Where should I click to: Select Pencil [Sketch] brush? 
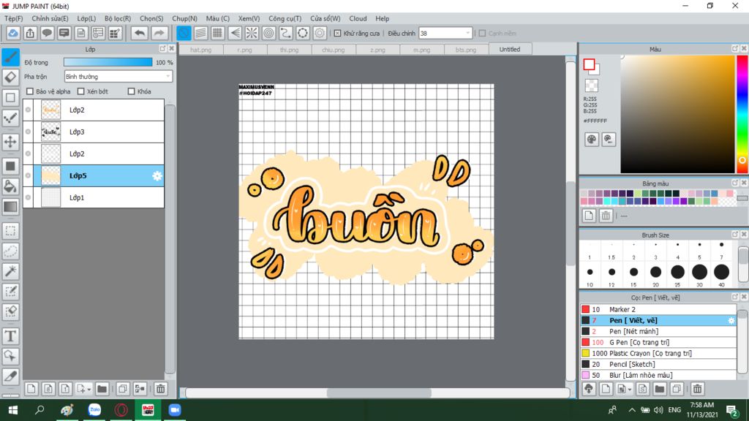(658, 364)
